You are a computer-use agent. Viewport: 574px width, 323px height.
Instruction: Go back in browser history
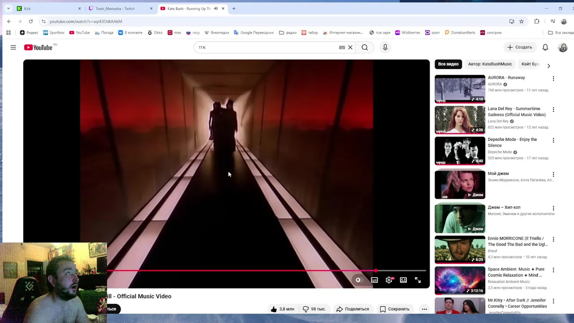pos(9,21)
